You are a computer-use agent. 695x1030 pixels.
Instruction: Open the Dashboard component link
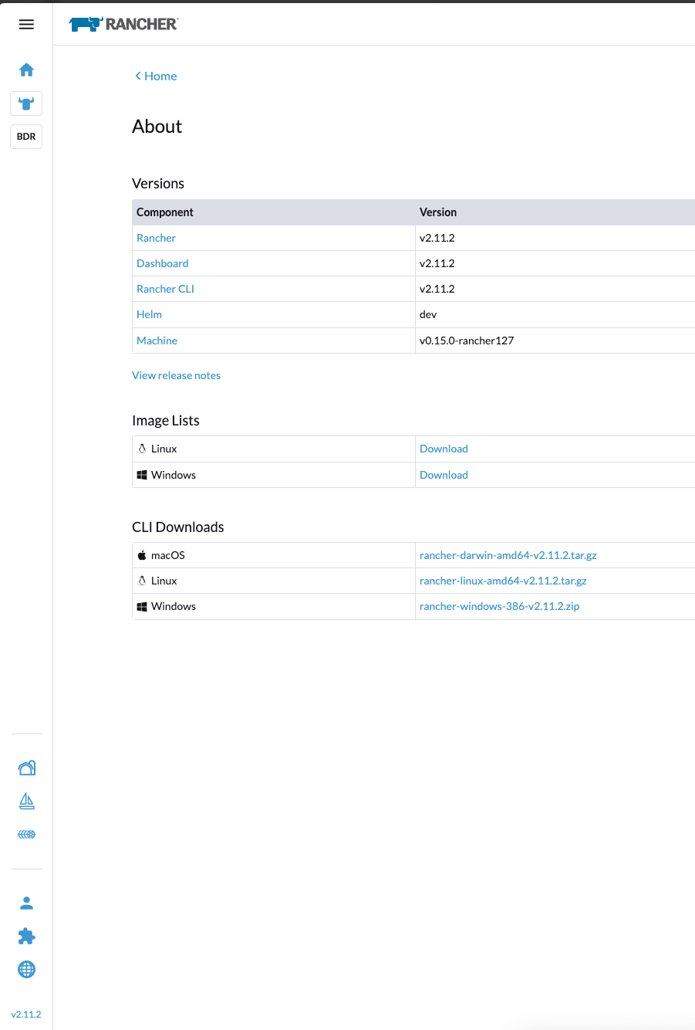tap(162, 263)
